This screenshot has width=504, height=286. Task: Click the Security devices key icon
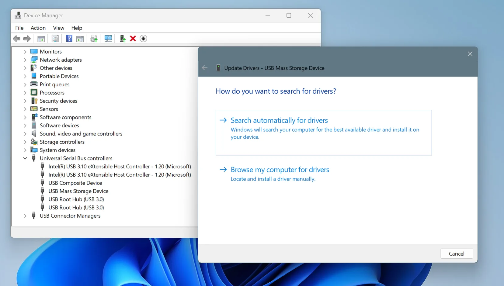click(x=34, y=101)
